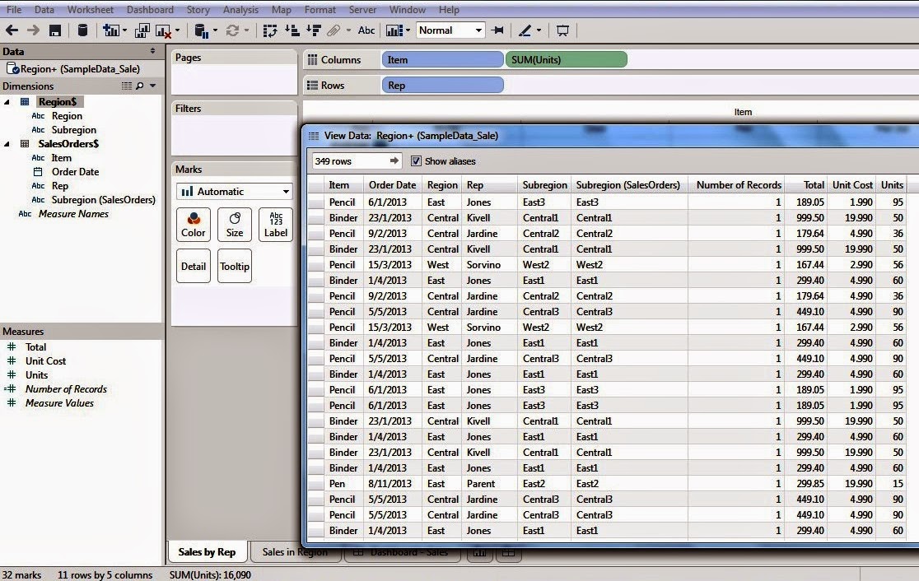Screen dimensions: 919x581
Task: Click the refresh data icon
Action: tap(233, 30)
